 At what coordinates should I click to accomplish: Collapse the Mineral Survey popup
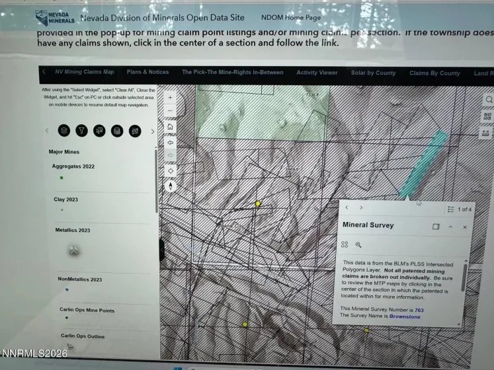450,227
